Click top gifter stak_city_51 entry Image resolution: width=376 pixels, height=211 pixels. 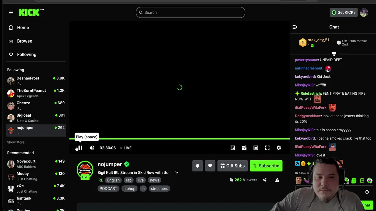(x=316, y=42)
